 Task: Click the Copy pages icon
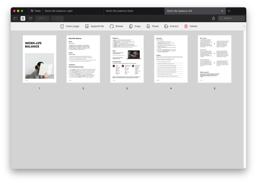(135, 26)
